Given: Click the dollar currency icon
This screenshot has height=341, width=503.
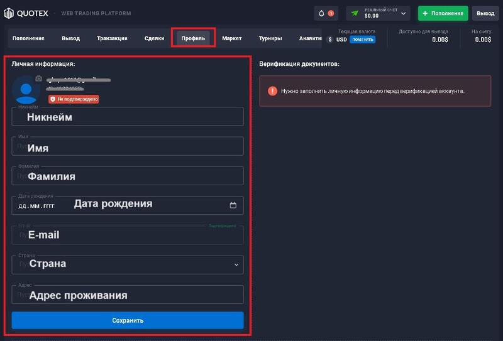Looking at the screenshot, I should 329,40.
